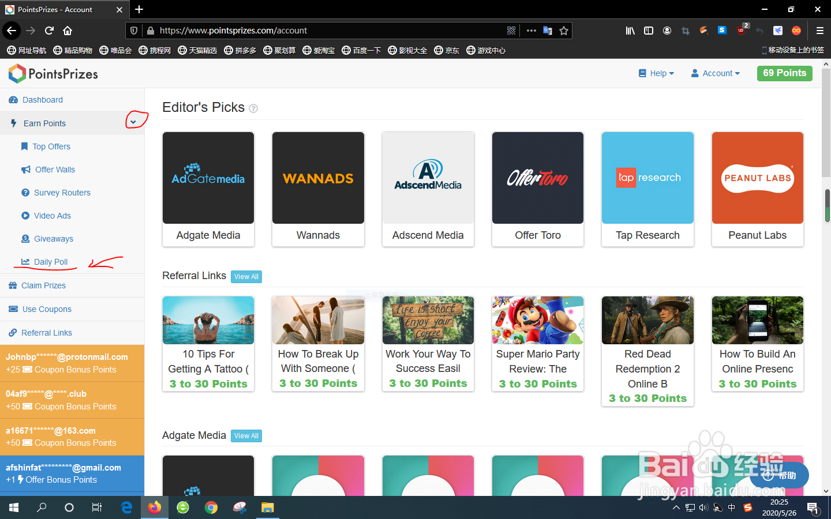This screenshot has height=519, width=831.
Task: Open the 游戏中心 bookmark
Action: (486, 50)
